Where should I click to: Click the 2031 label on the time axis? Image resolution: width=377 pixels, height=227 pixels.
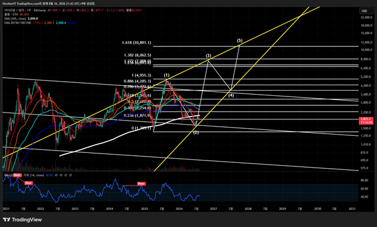coord(352,209)
